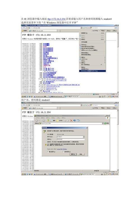Click the address bar in IE window with open menu
140x199 pixels.
point(55,28)
